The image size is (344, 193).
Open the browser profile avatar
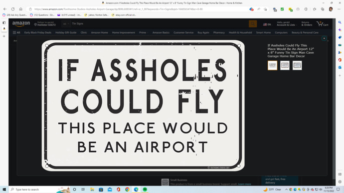tap(331, 9)
